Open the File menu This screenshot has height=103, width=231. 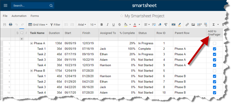[5, 16]
